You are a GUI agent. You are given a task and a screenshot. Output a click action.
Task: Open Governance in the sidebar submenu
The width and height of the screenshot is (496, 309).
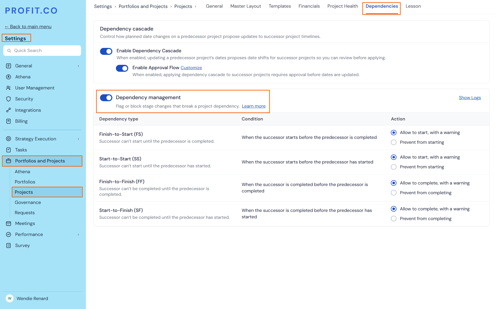click(x=28, y=202)
